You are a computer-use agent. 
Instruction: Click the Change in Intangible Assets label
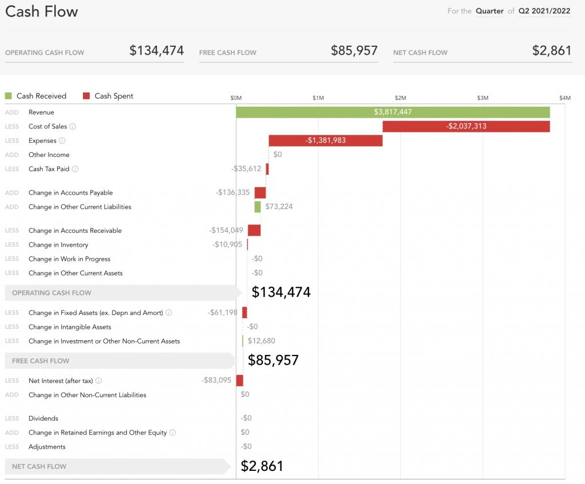[70, 327]
